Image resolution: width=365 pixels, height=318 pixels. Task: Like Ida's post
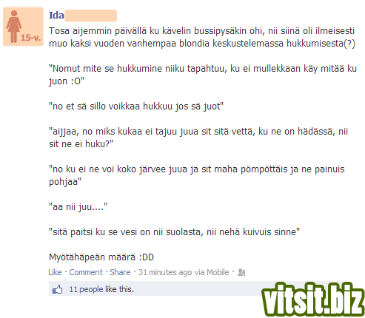(x=55, y=272)
